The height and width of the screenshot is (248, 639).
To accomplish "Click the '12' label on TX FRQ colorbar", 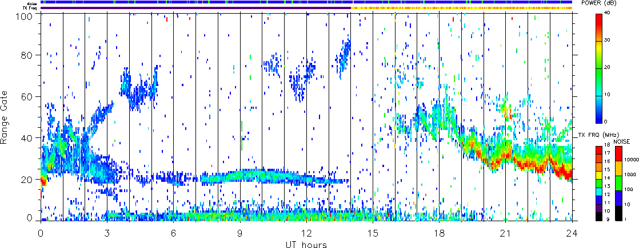I will [607, 194].
